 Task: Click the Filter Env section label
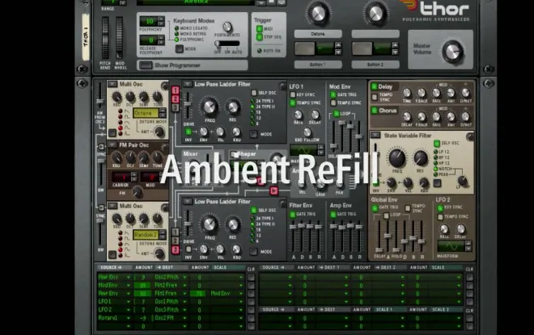click(x=301, y=206)
